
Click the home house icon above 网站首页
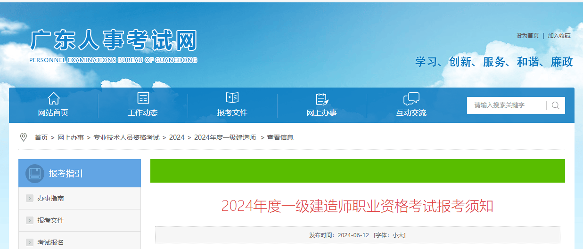(53, 98)
